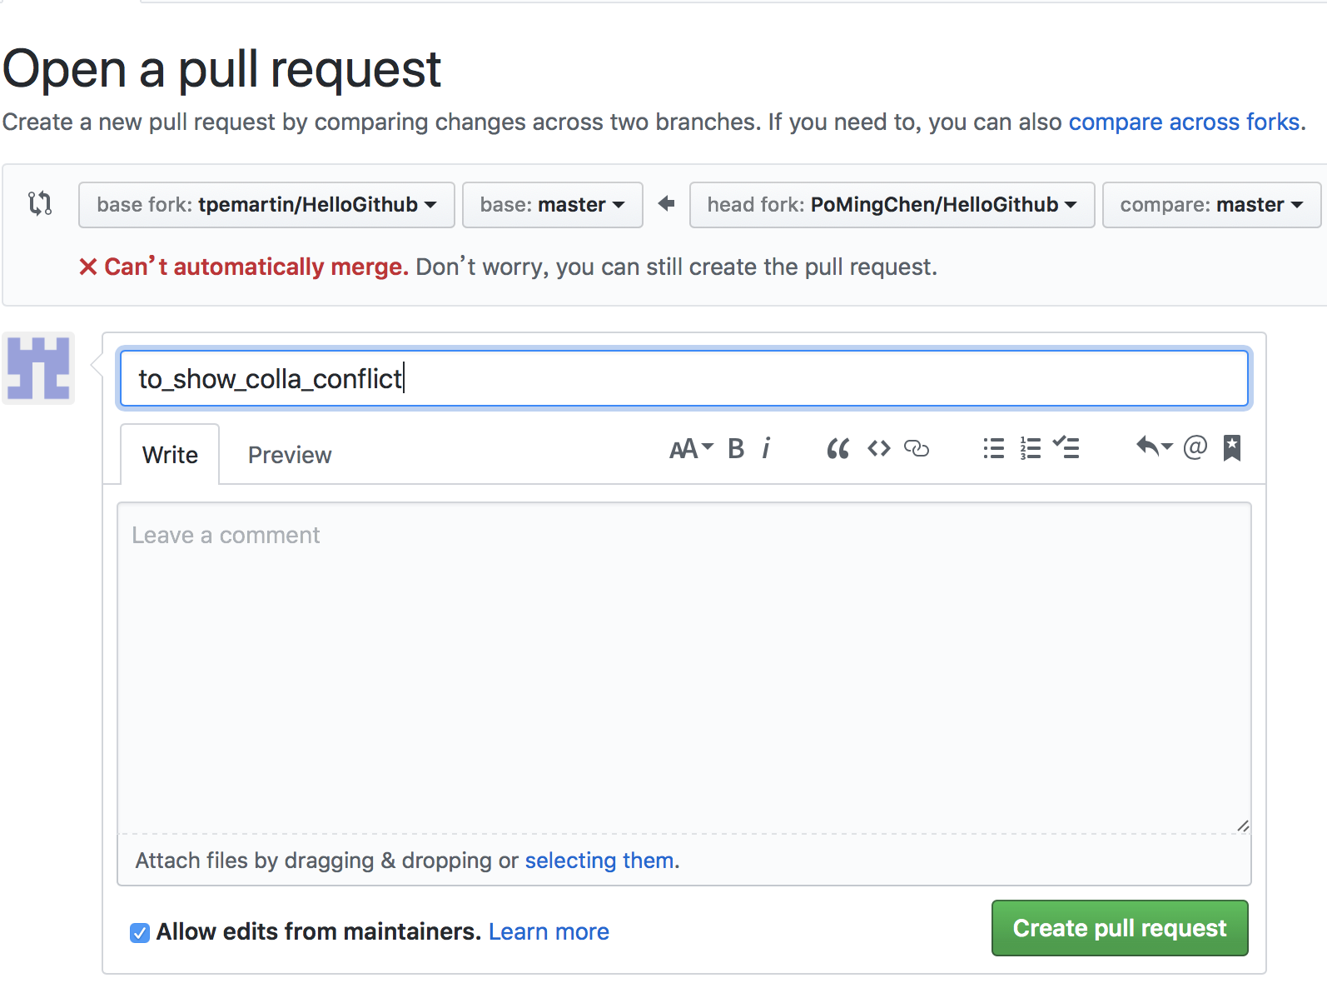Add a bulleted list
The width and height of the screenshot is (1327, 983).
[x=993, y=449]
